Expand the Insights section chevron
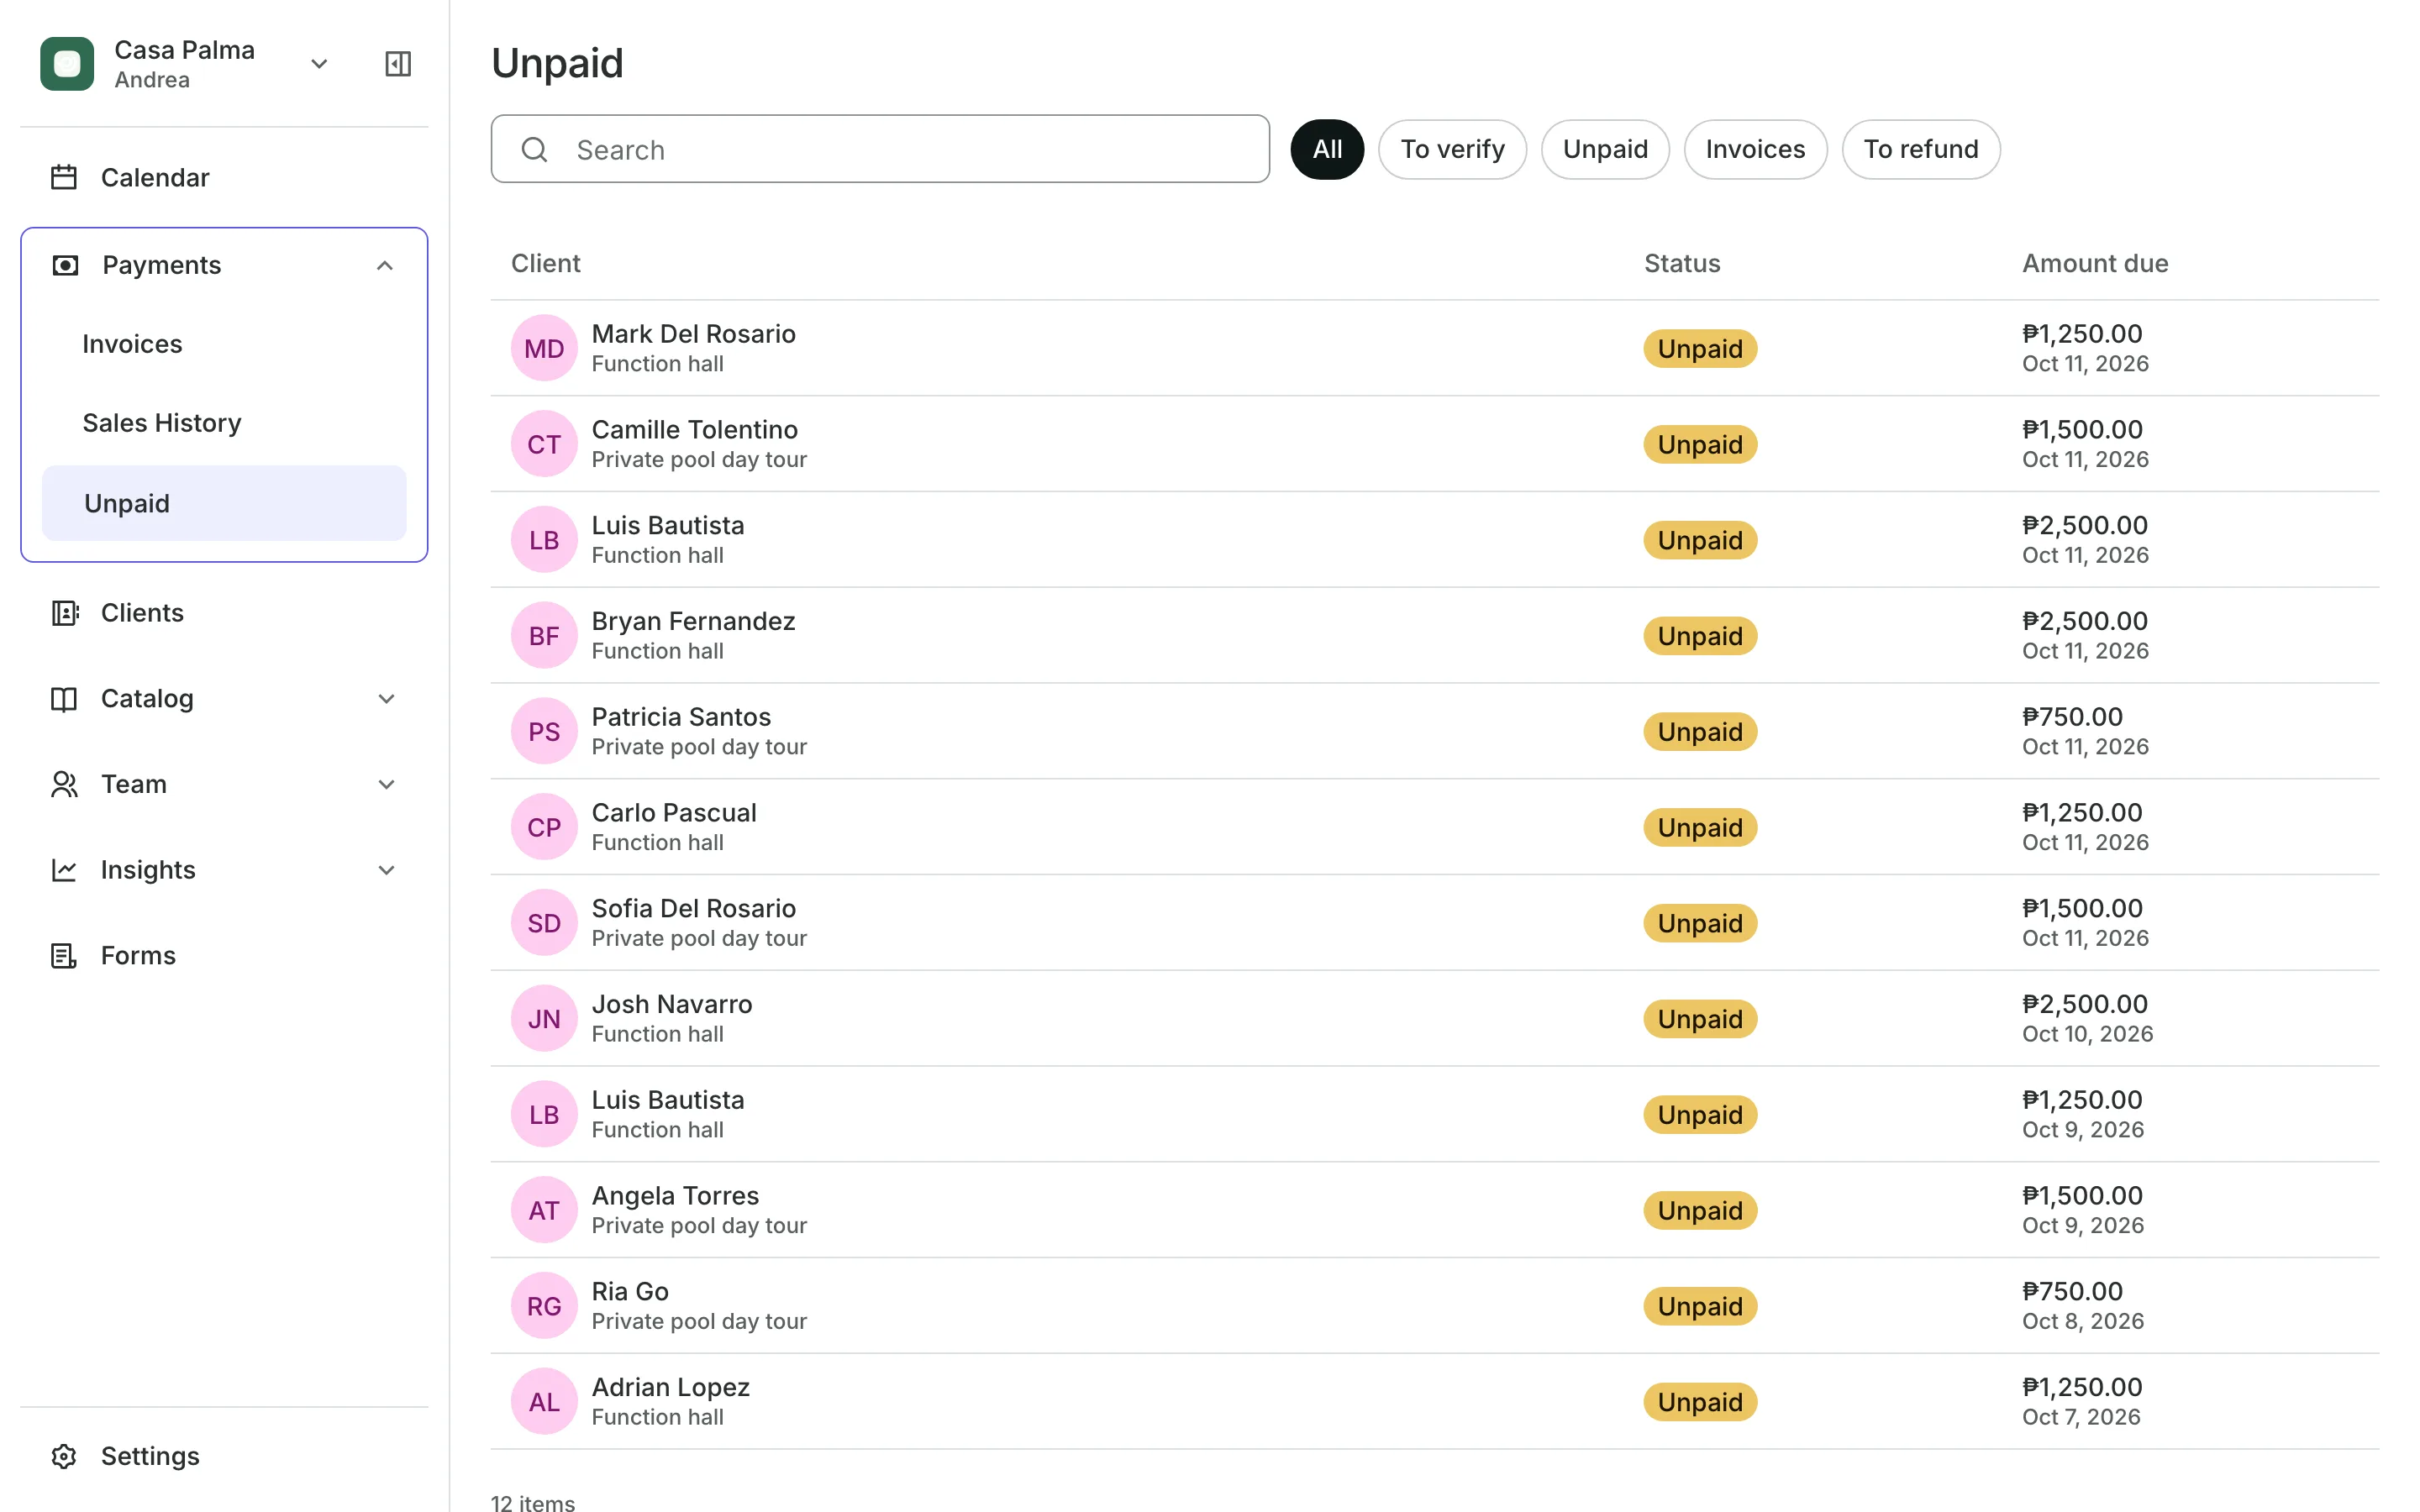This screenshot has height=1512, width=2420. [x=387, y=870]
